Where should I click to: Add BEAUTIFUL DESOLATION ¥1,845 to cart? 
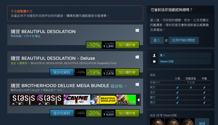point(127,45)
